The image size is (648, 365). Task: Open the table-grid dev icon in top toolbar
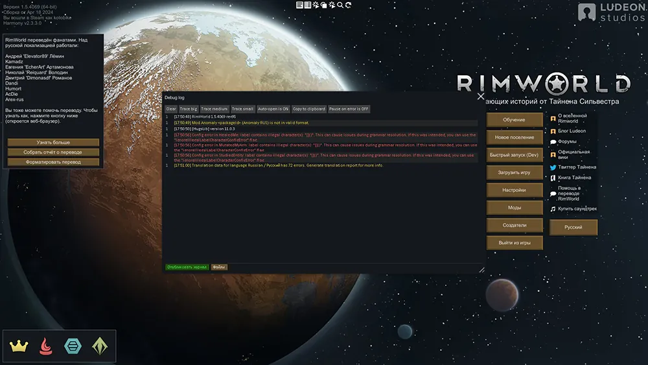308,5
